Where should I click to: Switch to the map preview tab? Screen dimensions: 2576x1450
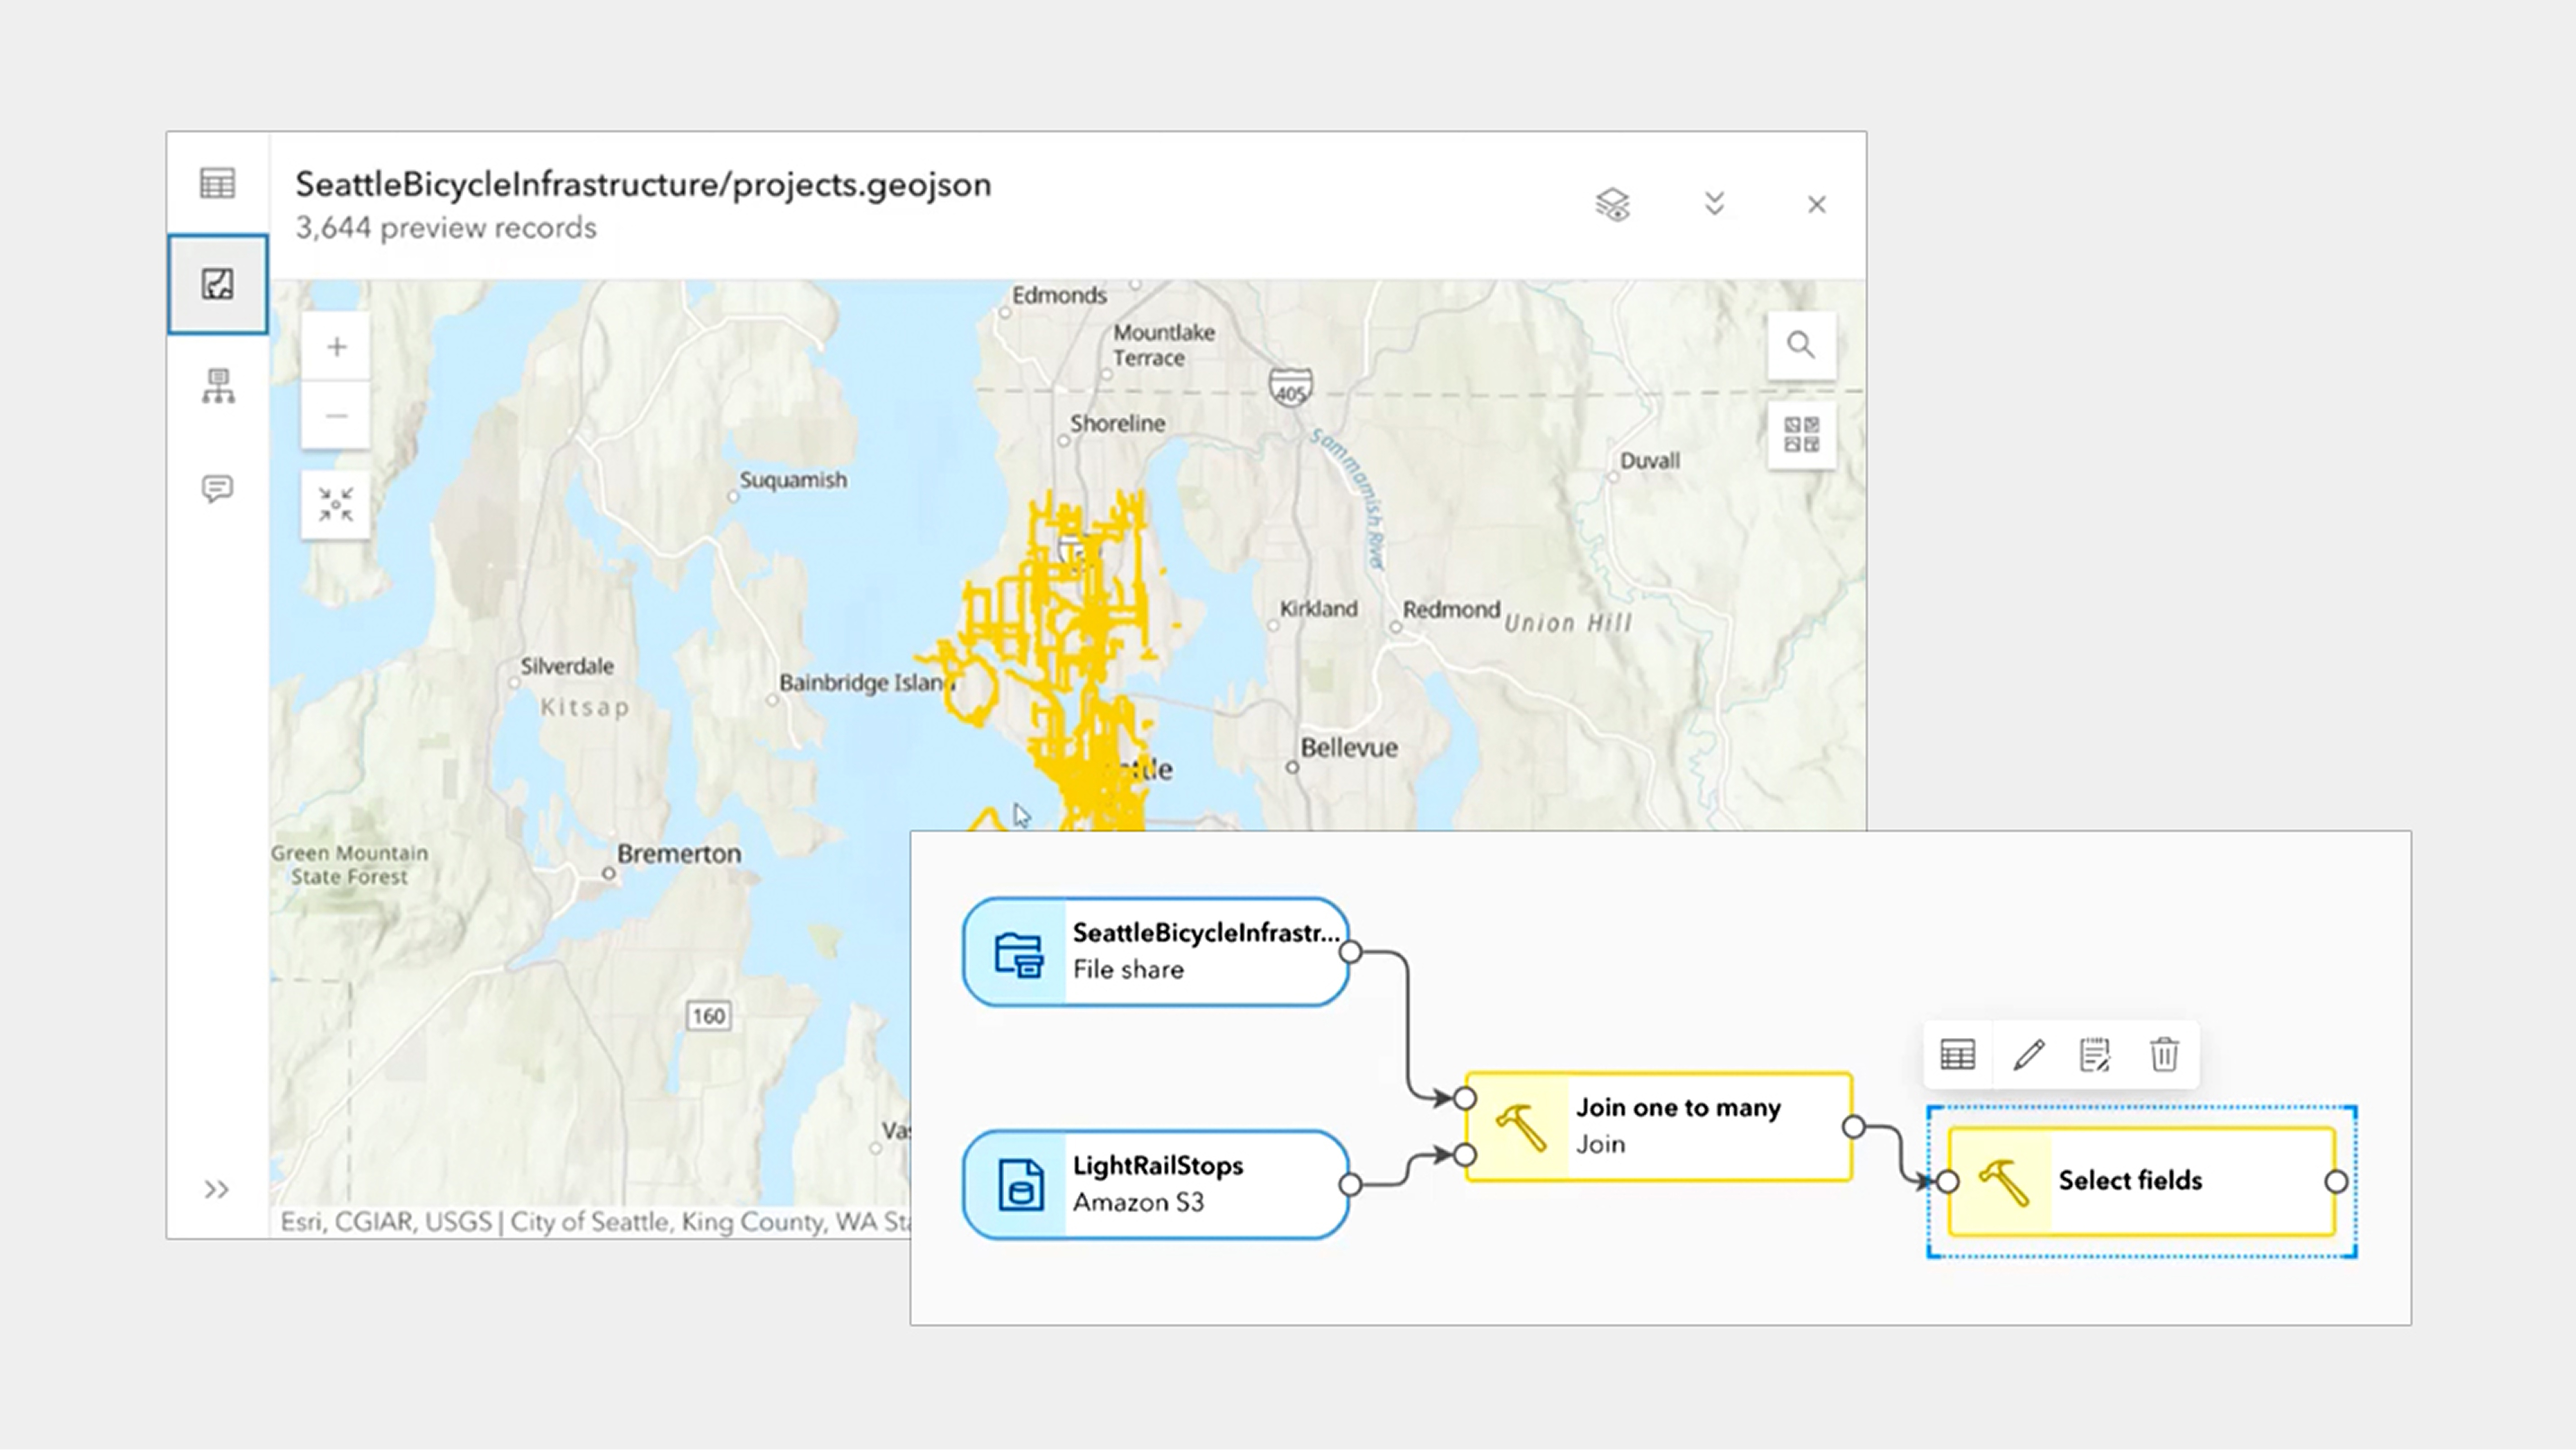(x=217, y=284)
